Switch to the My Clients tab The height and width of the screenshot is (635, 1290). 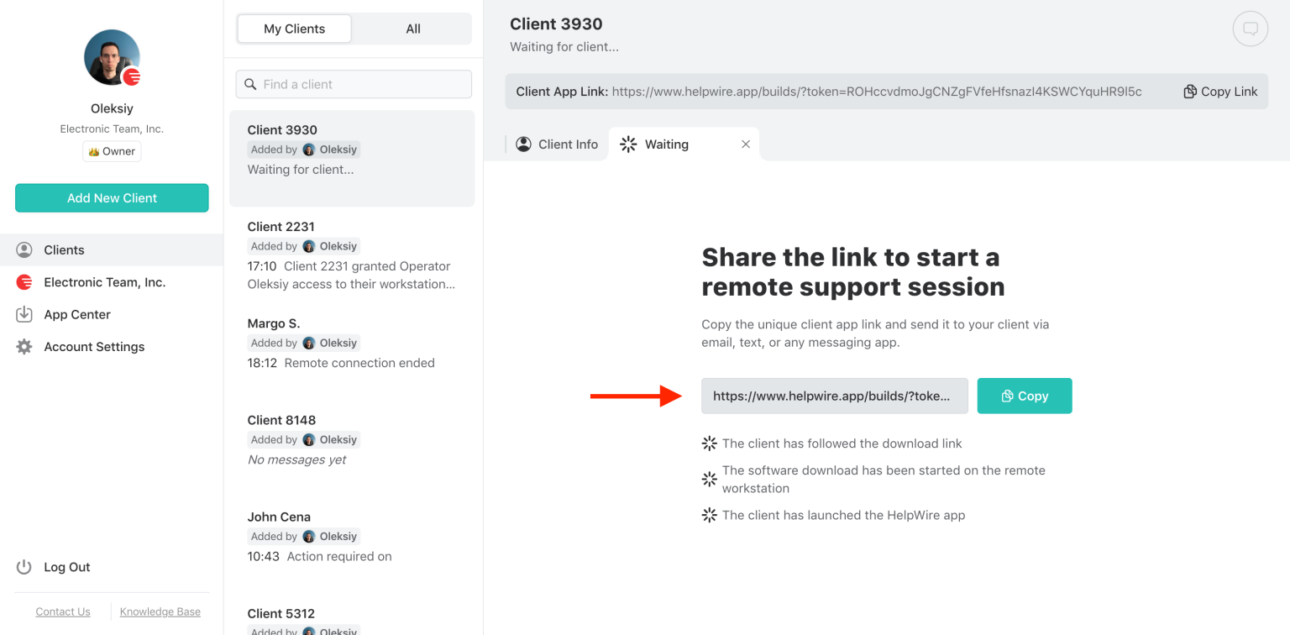click(293, 28)
